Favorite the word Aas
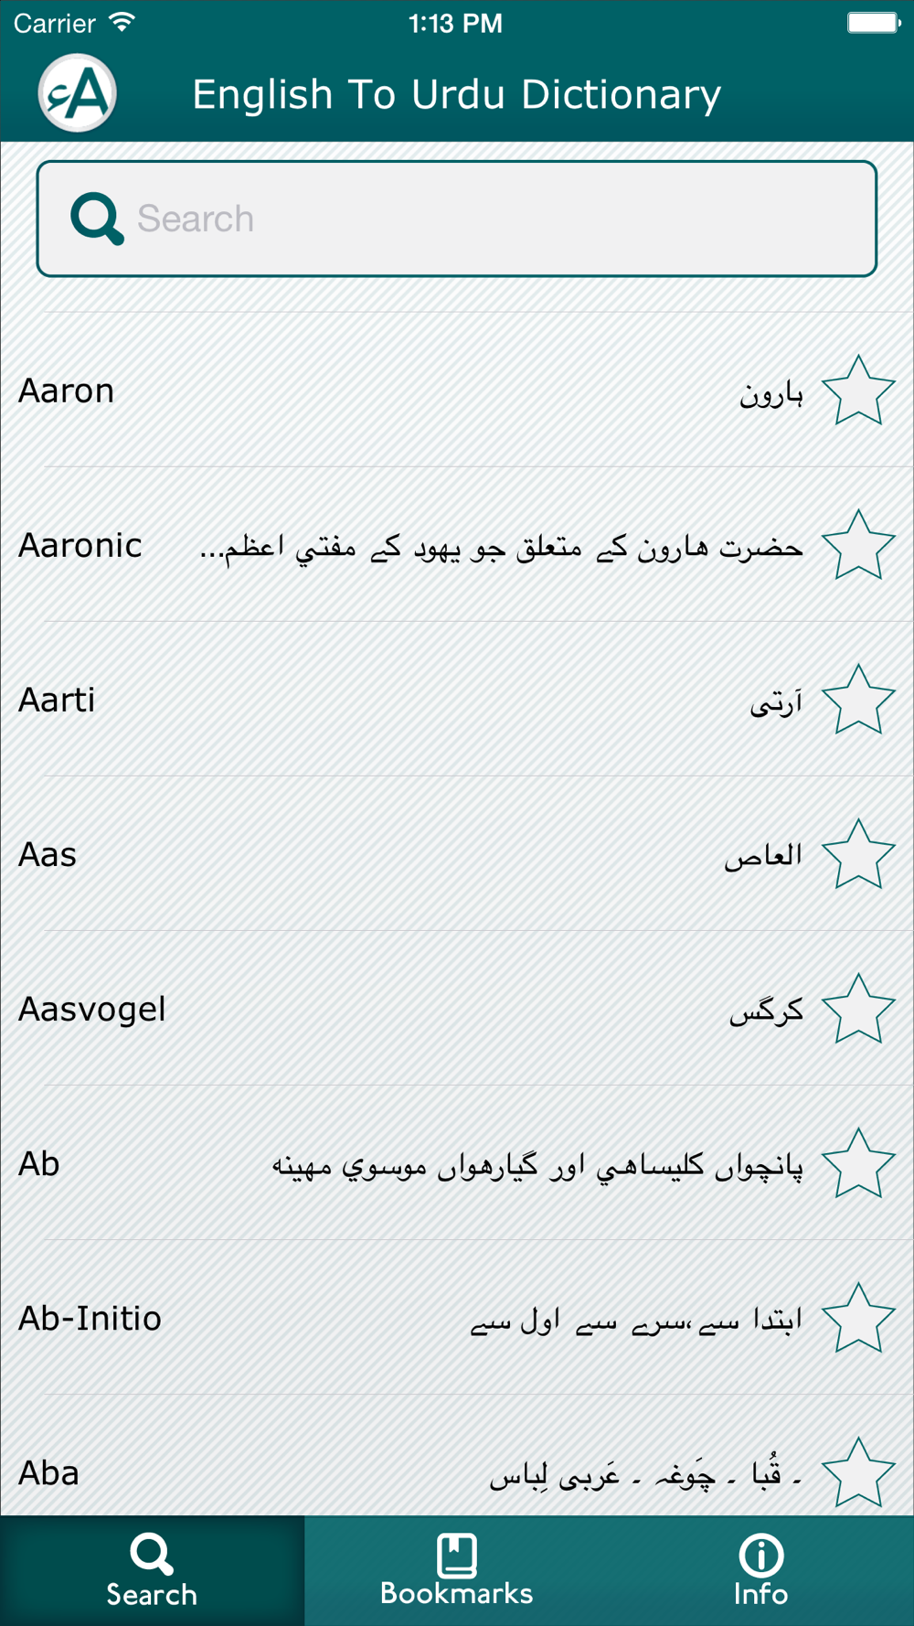 (858, 855)
